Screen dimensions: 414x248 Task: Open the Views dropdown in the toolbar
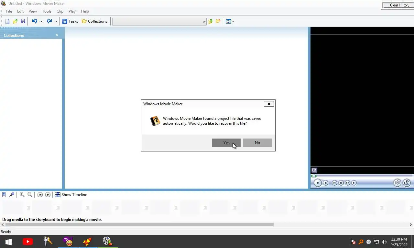pos(230,21)
